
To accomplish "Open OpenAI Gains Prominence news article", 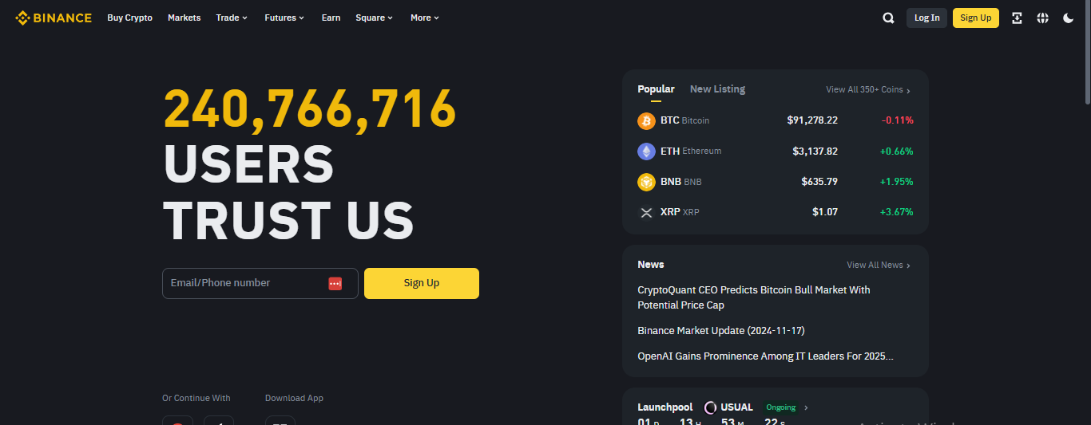I will [x=765, y=356].
